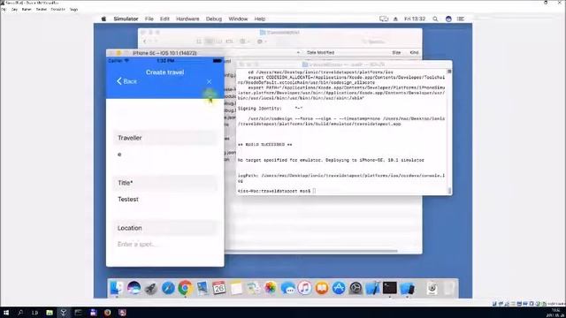566x318 pixels.
Task: Click the Location label
Action: tap(130, 228)
